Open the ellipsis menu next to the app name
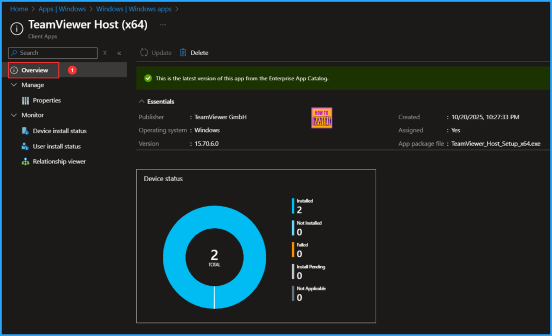Viewport: 552px width, 336px height. 163,24
